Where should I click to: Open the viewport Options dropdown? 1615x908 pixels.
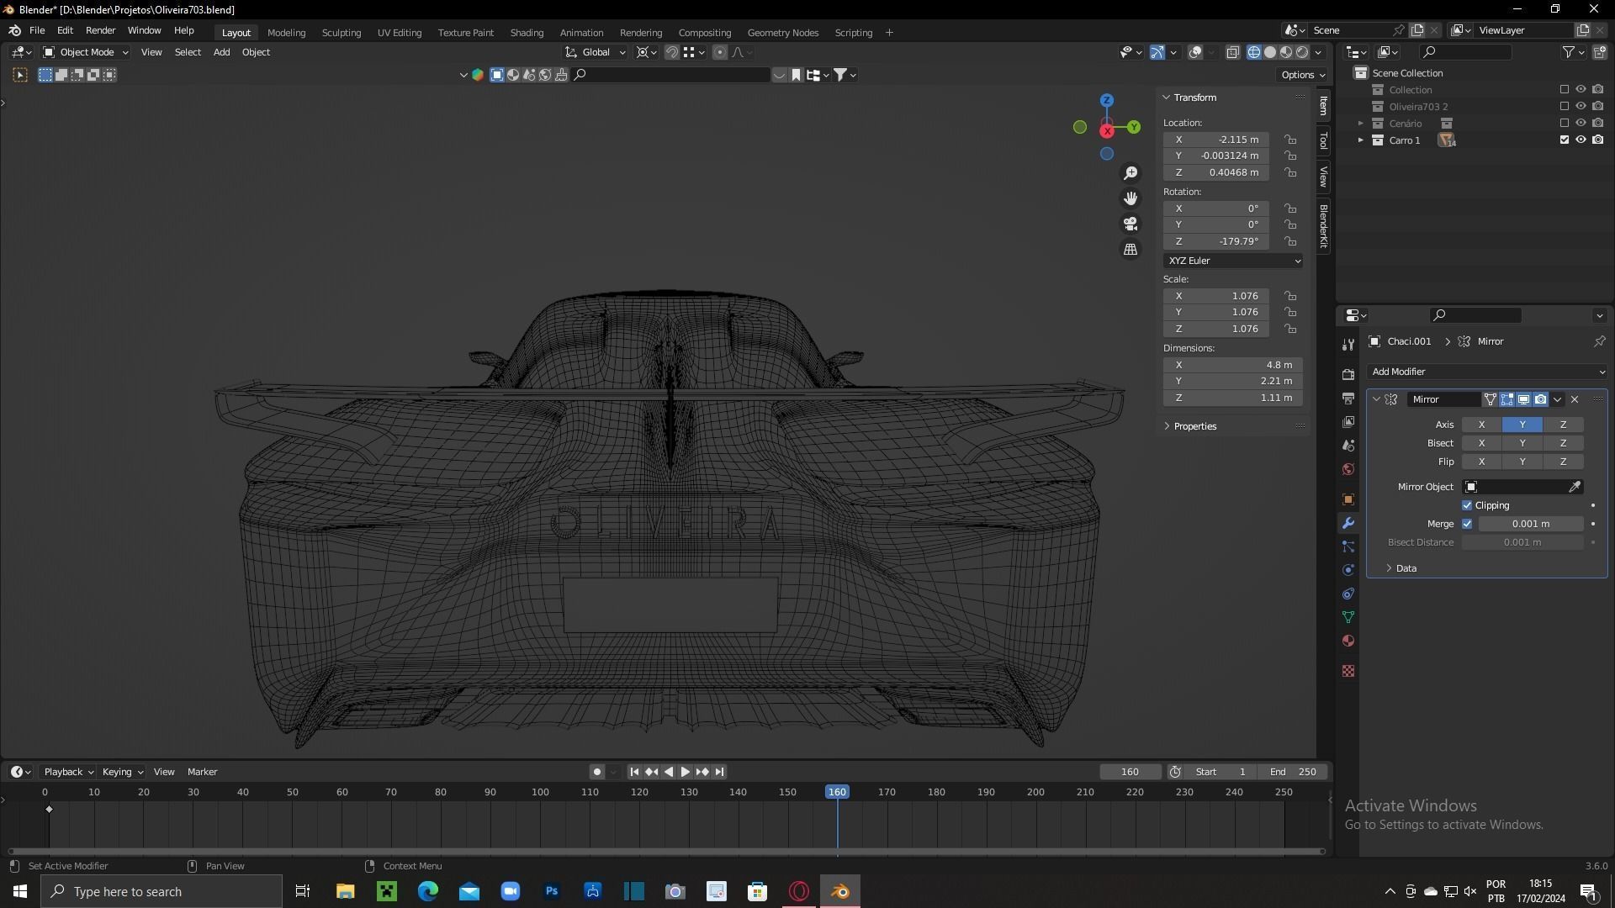[1302, 75]
